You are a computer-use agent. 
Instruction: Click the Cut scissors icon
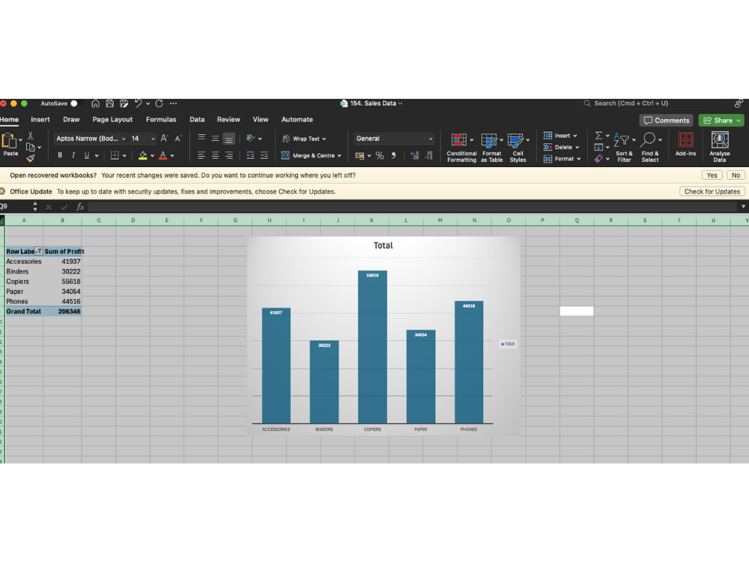click(x=30, y=136)
